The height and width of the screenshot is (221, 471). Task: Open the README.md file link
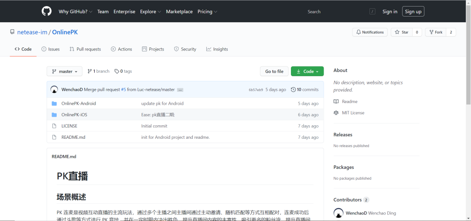(73, 137)
